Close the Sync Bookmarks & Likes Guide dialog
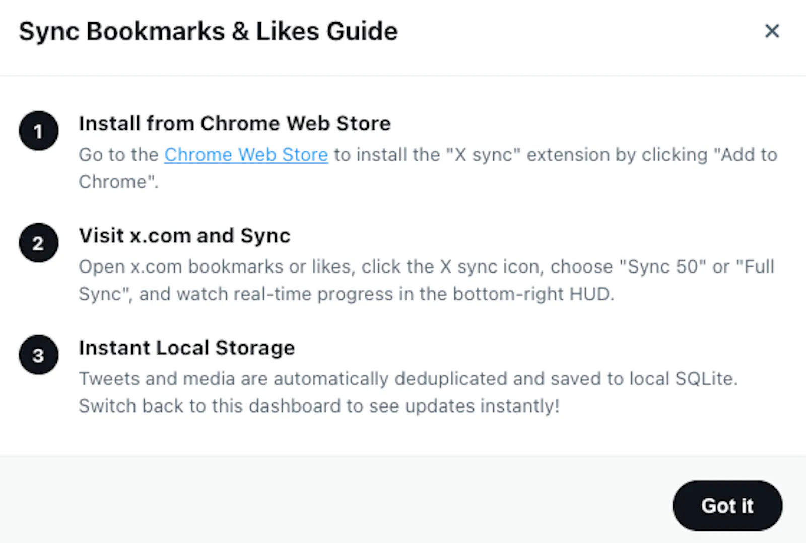Viewport: 806px width, 543px height. [x=772, y=31]
